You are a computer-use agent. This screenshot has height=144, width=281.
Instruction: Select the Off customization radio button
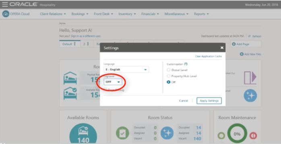coord(168,82)
